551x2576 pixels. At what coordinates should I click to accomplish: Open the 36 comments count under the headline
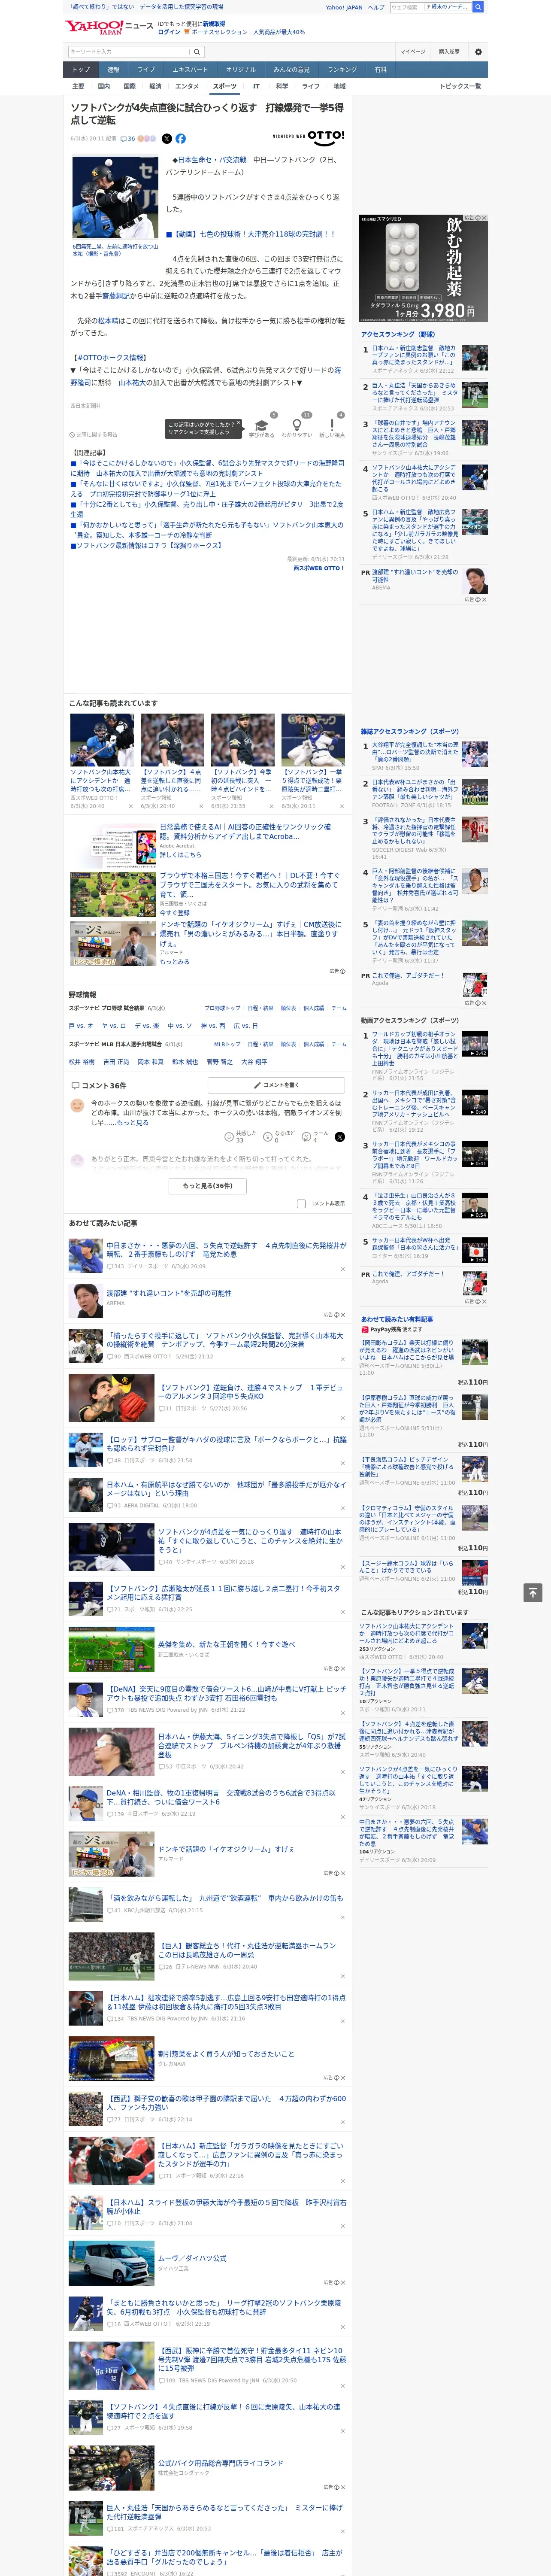click(x=128, y=139)
